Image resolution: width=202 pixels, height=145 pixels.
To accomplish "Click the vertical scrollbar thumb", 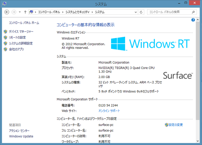I will [198, 70].
